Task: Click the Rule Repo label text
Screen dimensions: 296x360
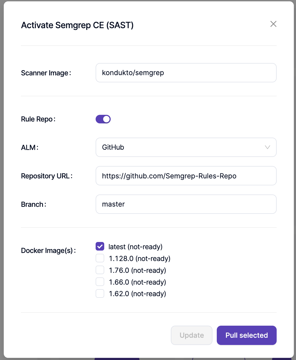Action: click(x=37, y=119)
